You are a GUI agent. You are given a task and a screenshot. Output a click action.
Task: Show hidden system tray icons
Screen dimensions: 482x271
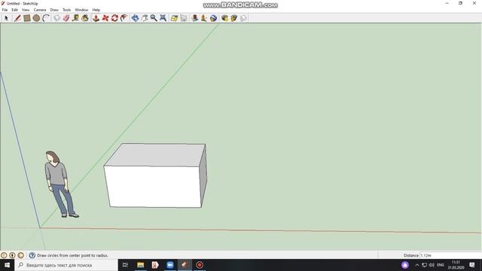pos(416,265)
